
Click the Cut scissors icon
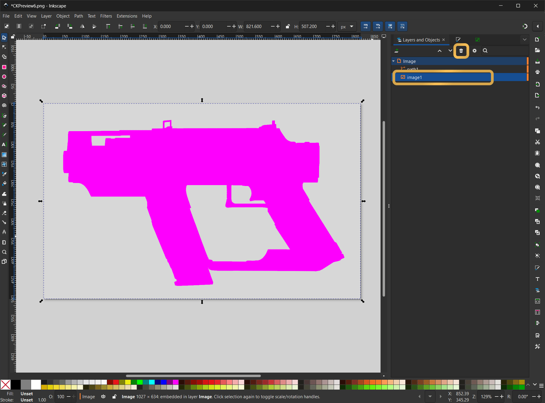tap(538, 142)
